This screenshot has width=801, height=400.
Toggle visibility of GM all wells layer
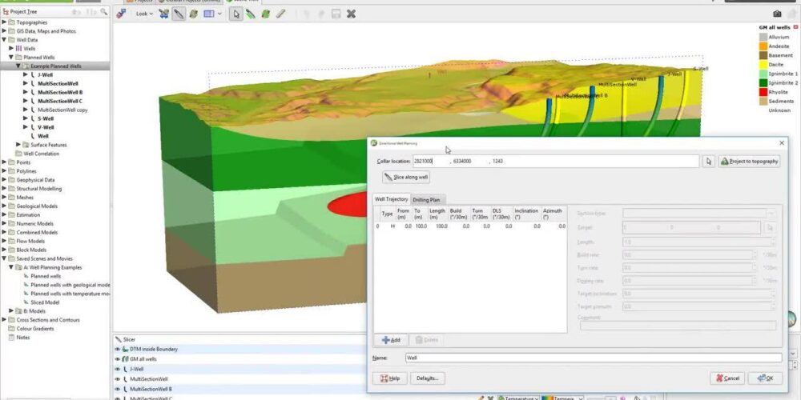[x=118, y=359]
